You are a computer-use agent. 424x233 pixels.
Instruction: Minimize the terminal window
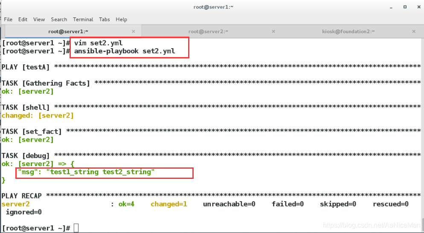391,7
